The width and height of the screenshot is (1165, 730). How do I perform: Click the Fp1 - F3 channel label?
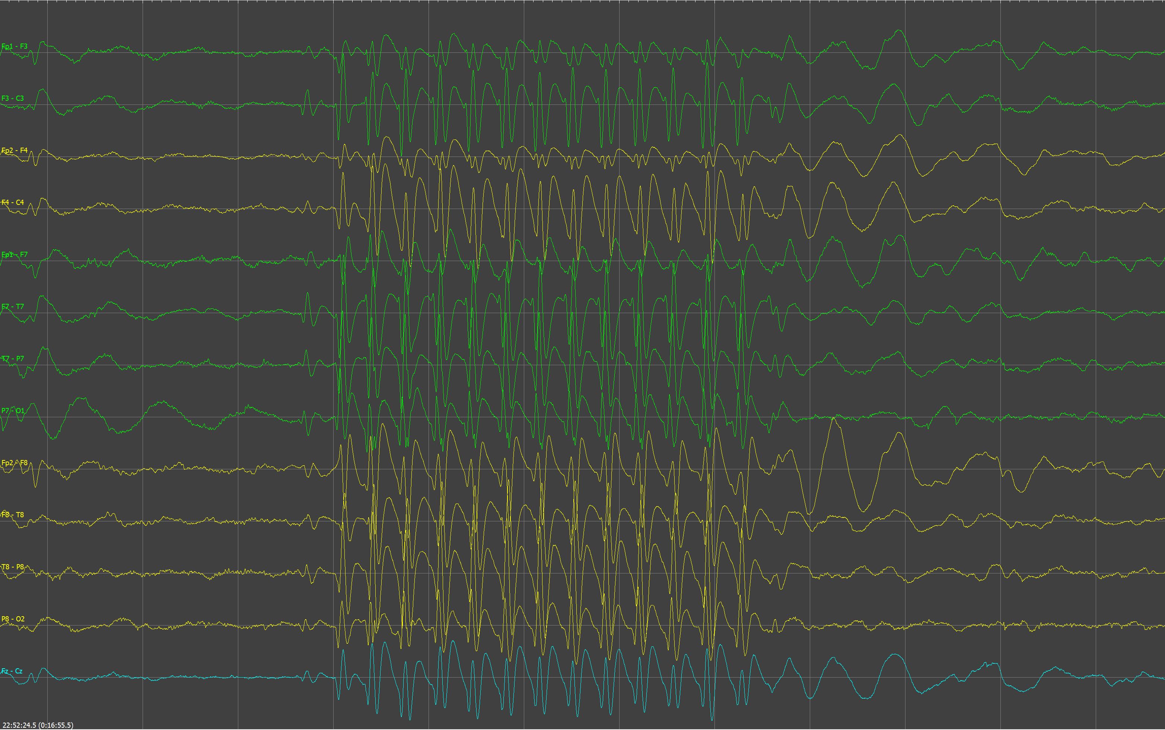[x=15, y=46]
